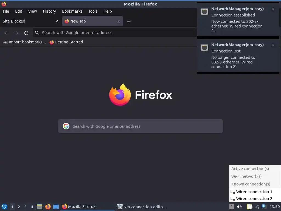Close the New Tab tab
The image size is (281, 211).
click(119, 21)
